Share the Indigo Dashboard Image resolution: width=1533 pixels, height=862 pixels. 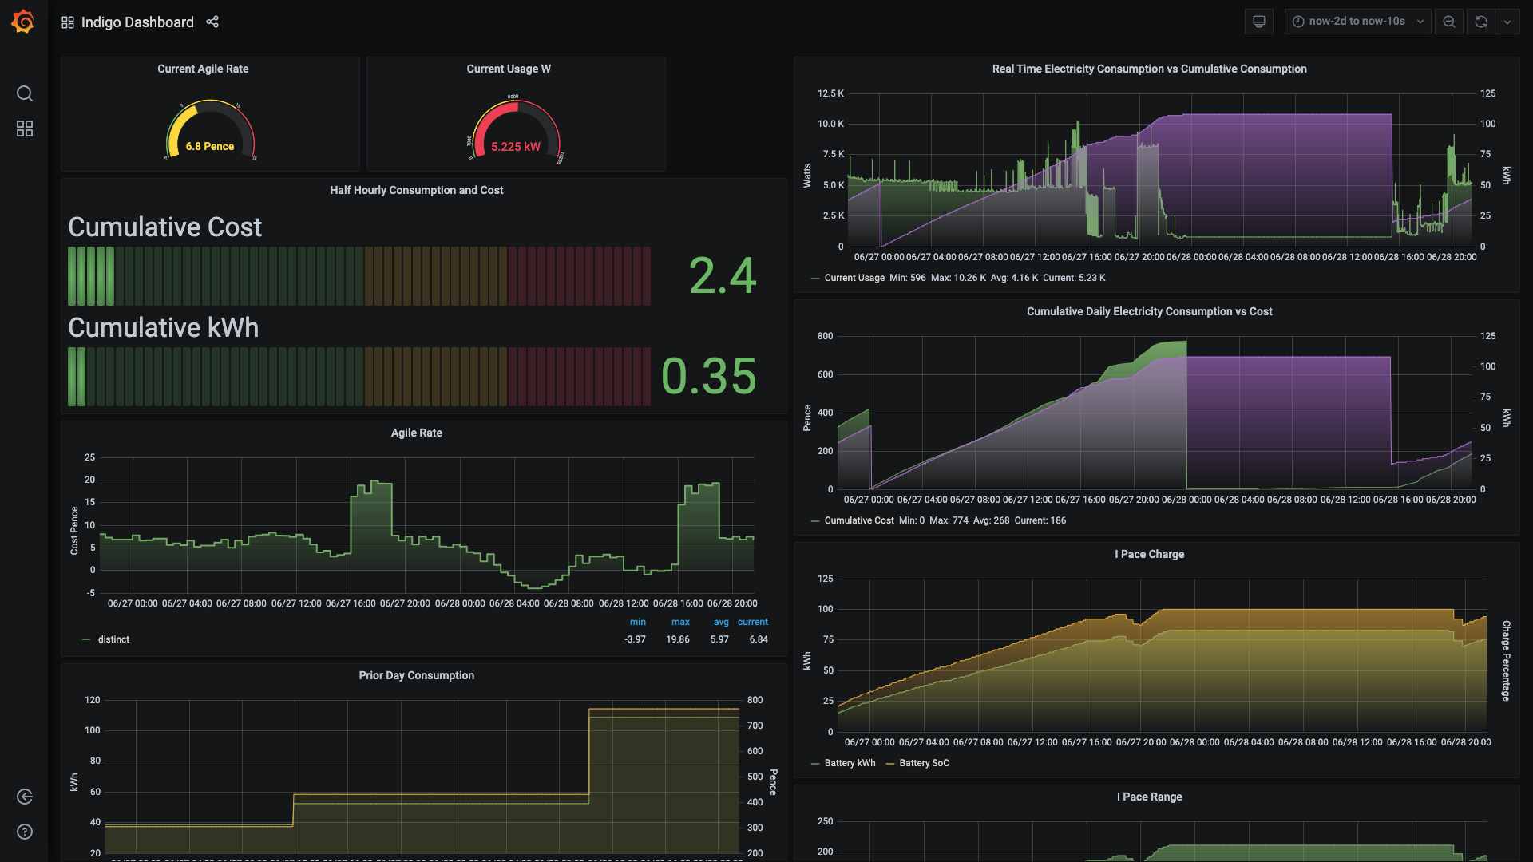coord(212,22)
